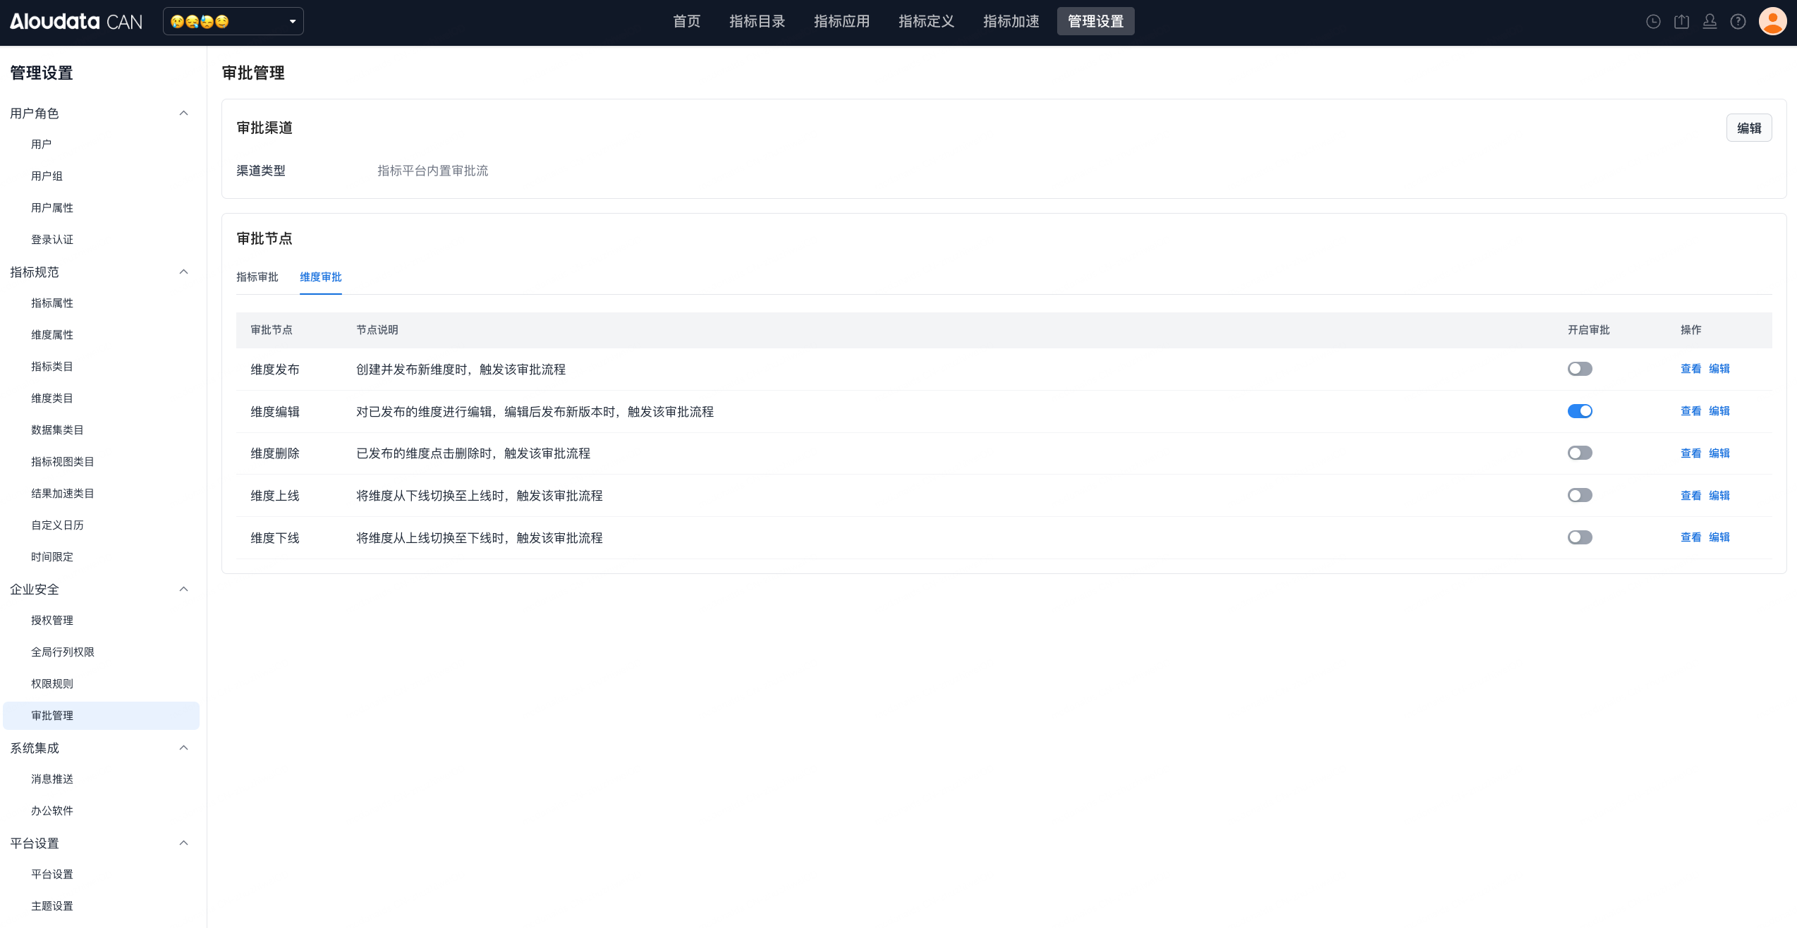
Task: Select the 维度审批 tab
Action: (x=321, y=277)
